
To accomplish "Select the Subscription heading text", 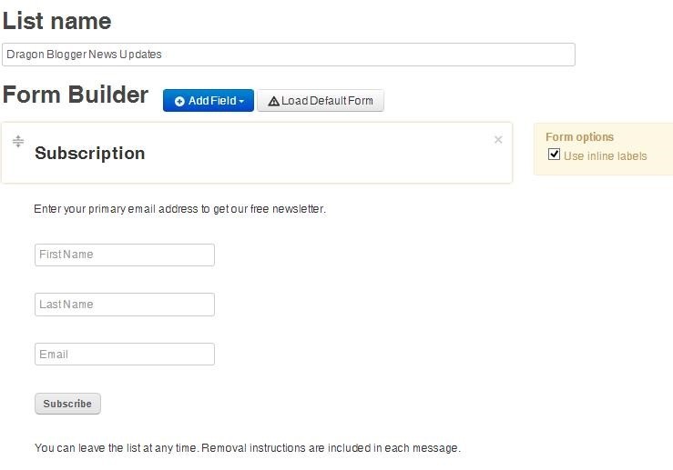I will point(90,154).
